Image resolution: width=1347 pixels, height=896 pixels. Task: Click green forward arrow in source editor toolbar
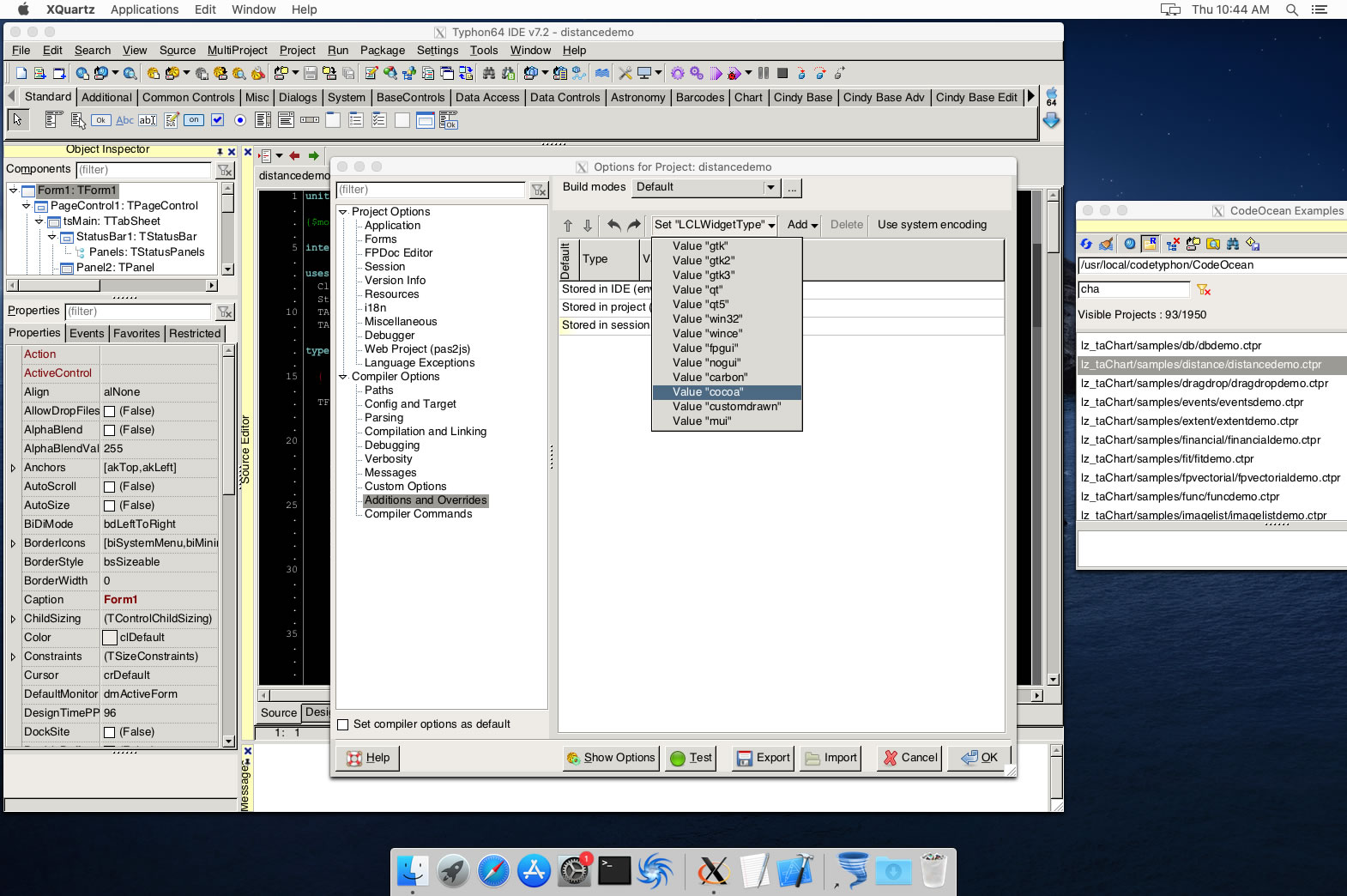[x=314, y=155]
